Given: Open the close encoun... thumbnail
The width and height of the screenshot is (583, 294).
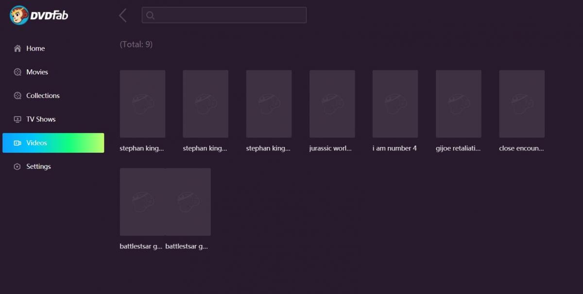Looking at the screenshot, I should pyautogui.click(x=522, y=104).
